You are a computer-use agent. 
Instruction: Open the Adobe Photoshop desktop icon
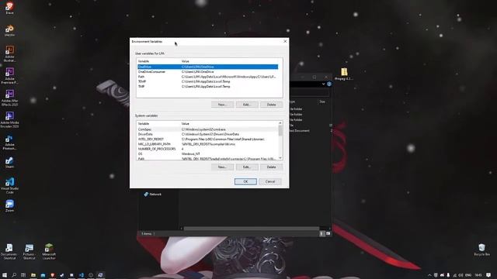click(x=9, y=142)
